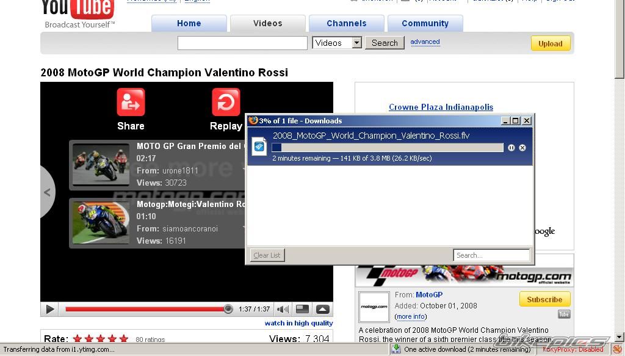Click Clear List in the Downloads window

coord(267,255)
